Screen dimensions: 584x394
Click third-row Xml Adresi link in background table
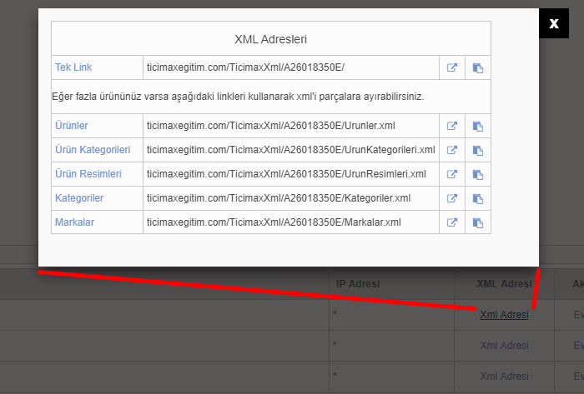coord(504,377)
